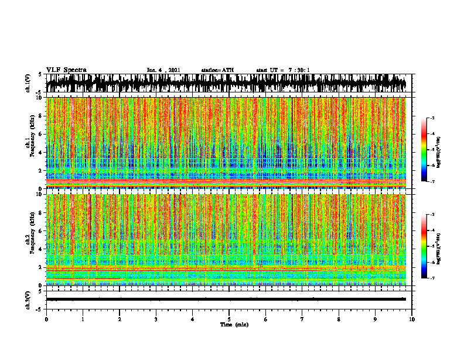Click the "-3" top label of ch.1 color bar
Viewport: 464px width, 358px height.
tap(432, 118)
